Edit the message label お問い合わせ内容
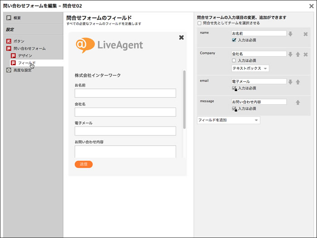 click(x=259, y=102)
